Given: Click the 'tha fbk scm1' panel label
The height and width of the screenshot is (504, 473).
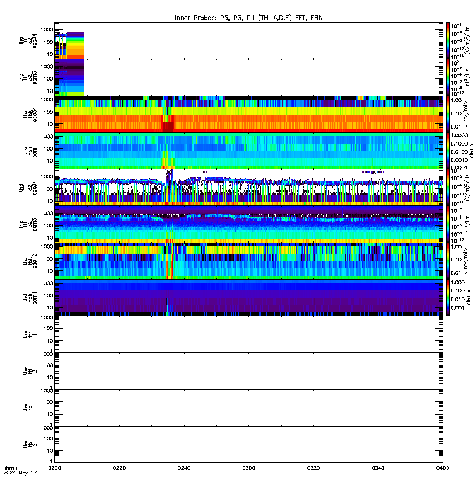Looking at the screenshot, I should click(30, 151).
